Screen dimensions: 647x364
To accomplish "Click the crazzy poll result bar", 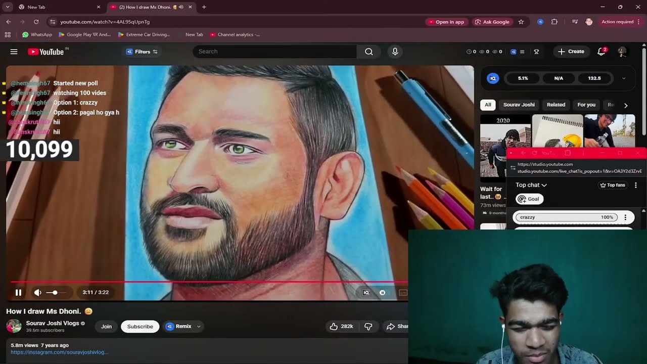I will pyautogui.click(x=566, y=217).
